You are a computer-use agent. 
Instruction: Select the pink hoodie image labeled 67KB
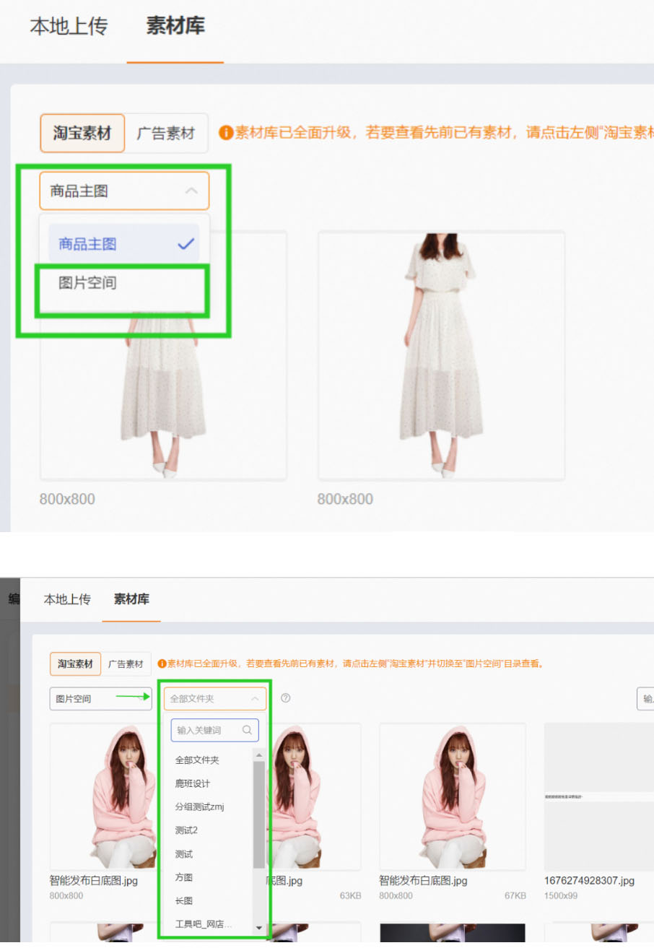(452, 796)
